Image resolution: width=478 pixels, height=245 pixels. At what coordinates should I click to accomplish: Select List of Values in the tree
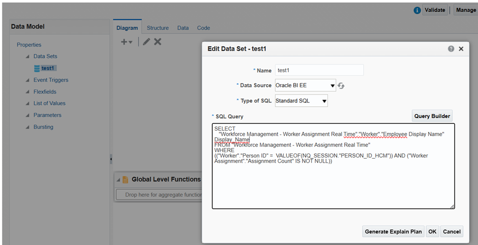[x=50, y=103]
